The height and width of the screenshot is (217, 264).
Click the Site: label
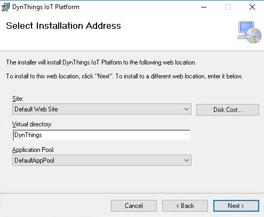(18, 99)
